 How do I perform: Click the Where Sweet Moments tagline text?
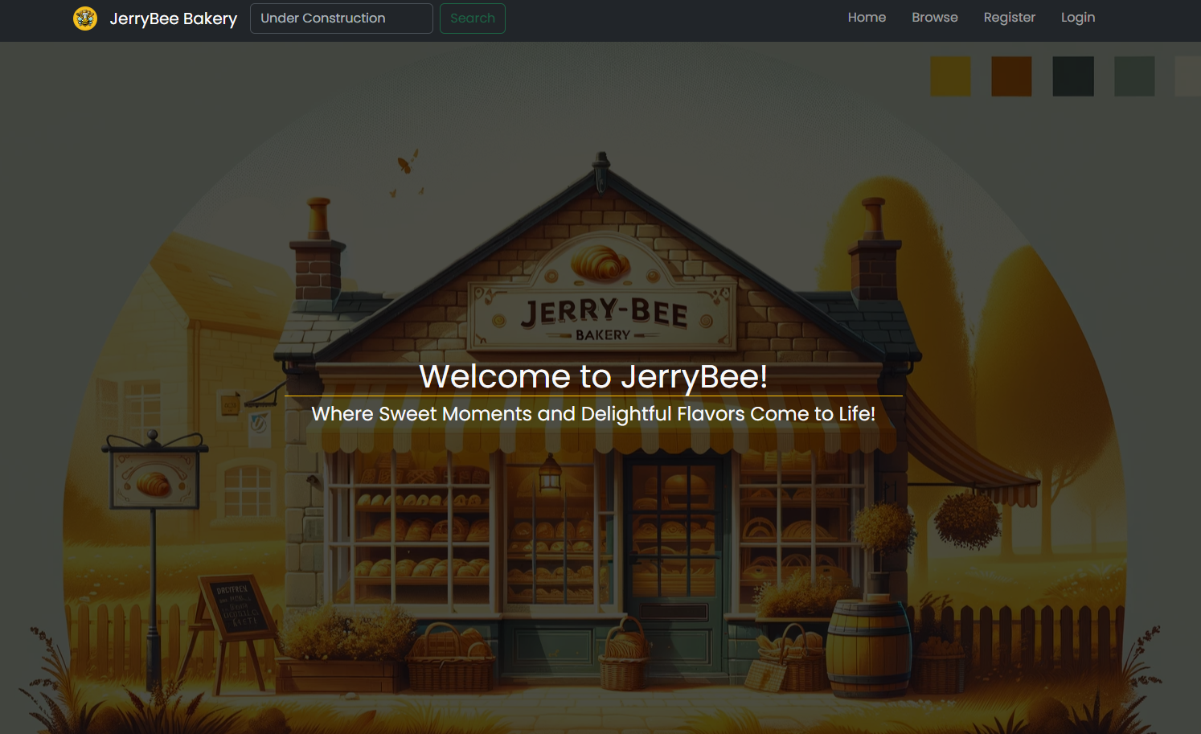pos(593,414)
